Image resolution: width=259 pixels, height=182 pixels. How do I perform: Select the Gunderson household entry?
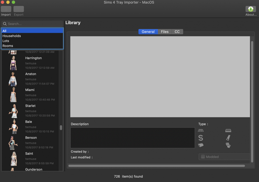[x=30, y=169]
